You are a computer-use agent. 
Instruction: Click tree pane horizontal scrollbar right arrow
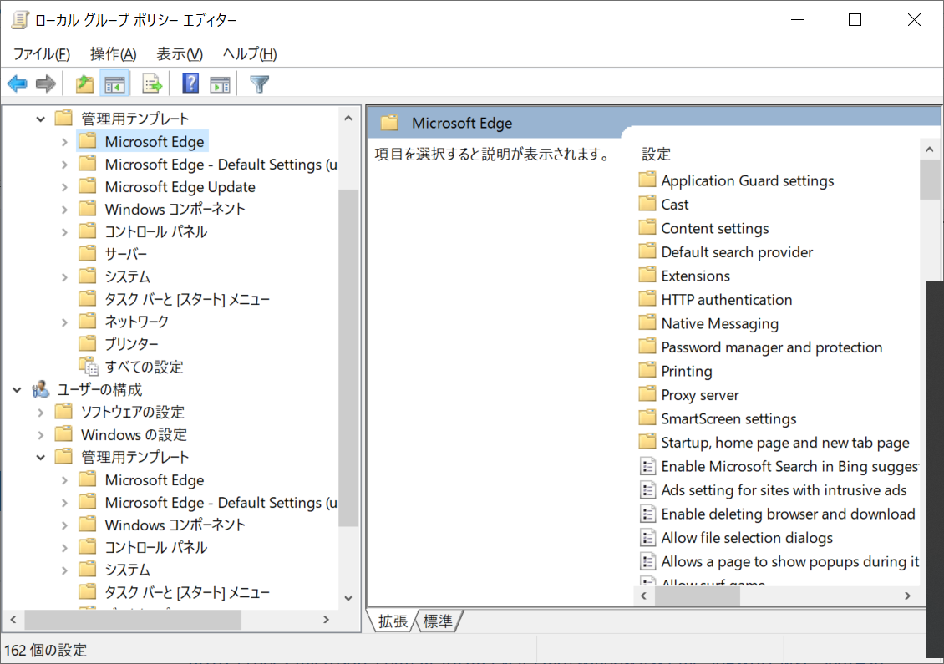point(326,620)
